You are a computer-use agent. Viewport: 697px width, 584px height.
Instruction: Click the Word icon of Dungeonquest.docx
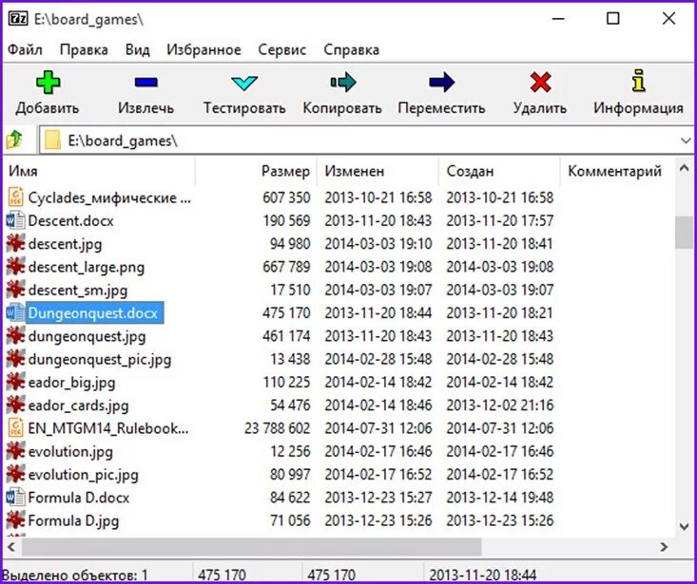pyautogui.click(x=15, y=312)
